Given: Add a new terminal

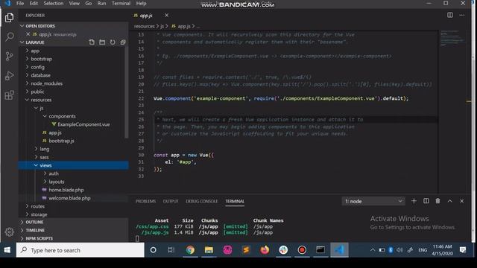Looking at the screenshot, I should tap(414, 201).
